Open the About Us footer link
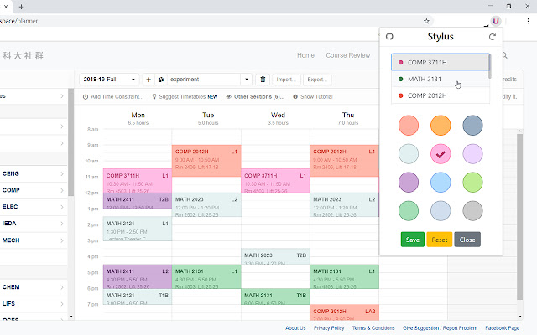Viewport: 537px width, 335px height. pos(295,328)
